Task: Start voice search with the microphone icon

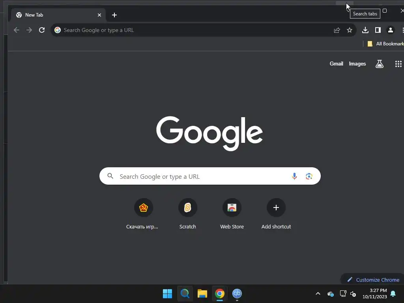Action: [x=294, y=176]
